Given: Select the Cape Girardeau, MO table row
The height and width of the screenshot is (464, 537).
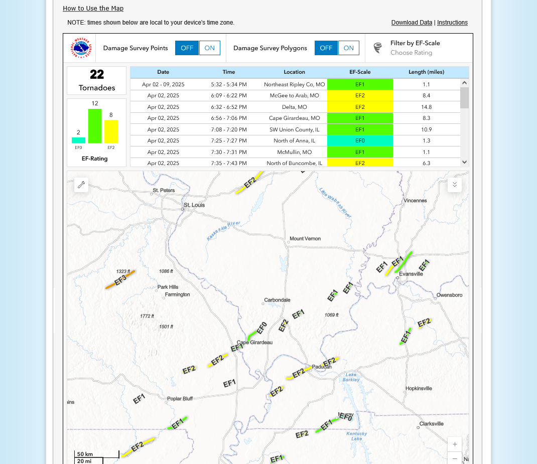Looking at the screenshot, I should pyautogui.click(x=295, y=118).
